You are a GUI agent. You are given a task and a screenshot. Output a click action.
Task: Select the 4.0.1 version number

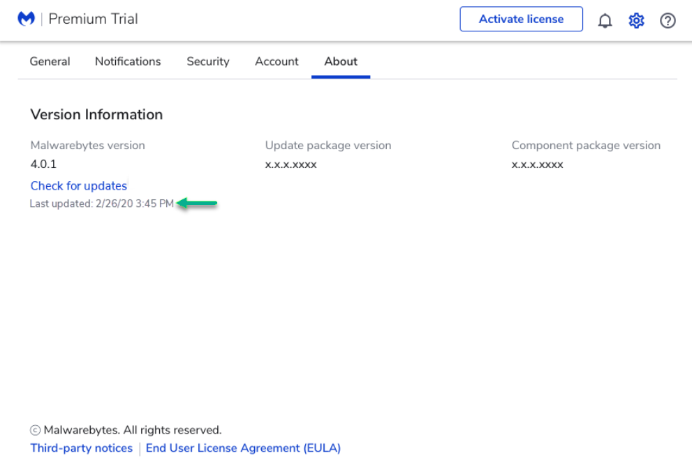tap(43, 165)
